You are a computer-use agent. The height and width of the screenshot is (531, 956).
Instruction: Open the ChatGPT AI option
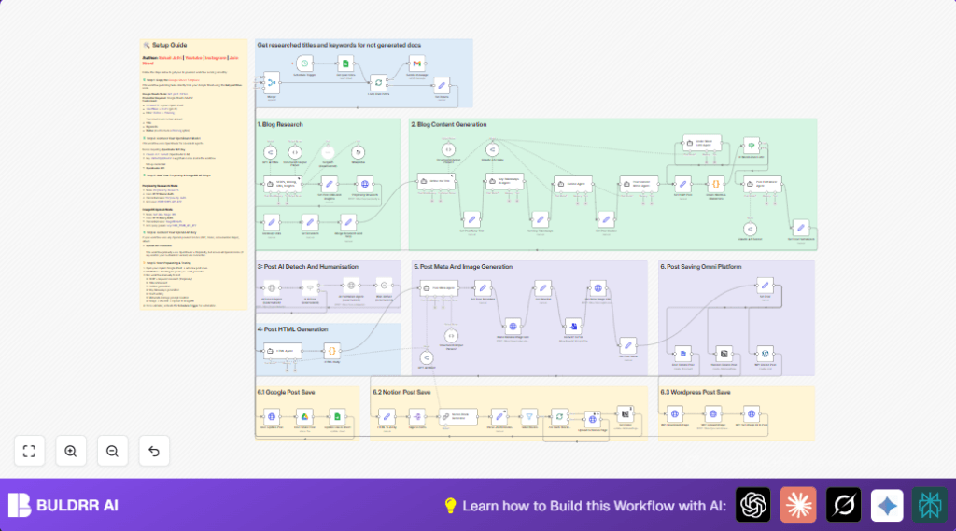pos(753,505)
